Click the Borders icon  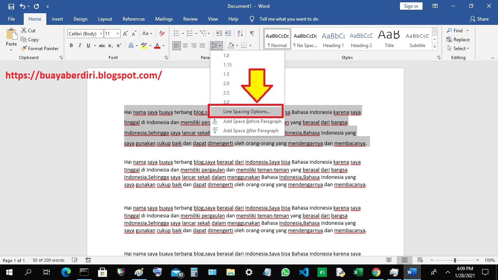tap(244, 45)
